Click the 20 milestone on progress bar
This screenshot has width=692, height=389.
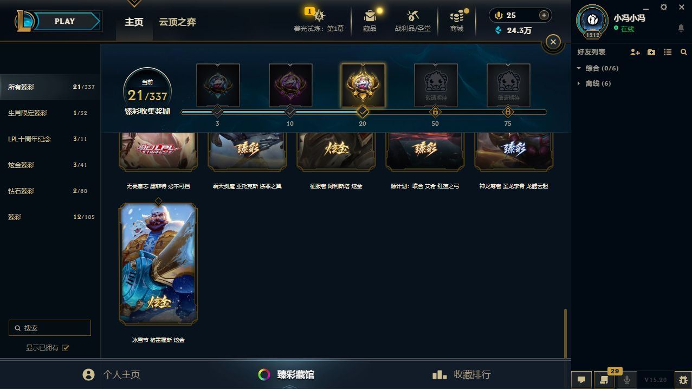(x=363, y=112)
